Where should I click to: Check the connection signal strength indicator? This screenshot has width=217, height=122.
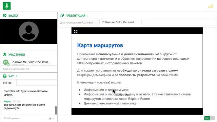pos(211,6)
